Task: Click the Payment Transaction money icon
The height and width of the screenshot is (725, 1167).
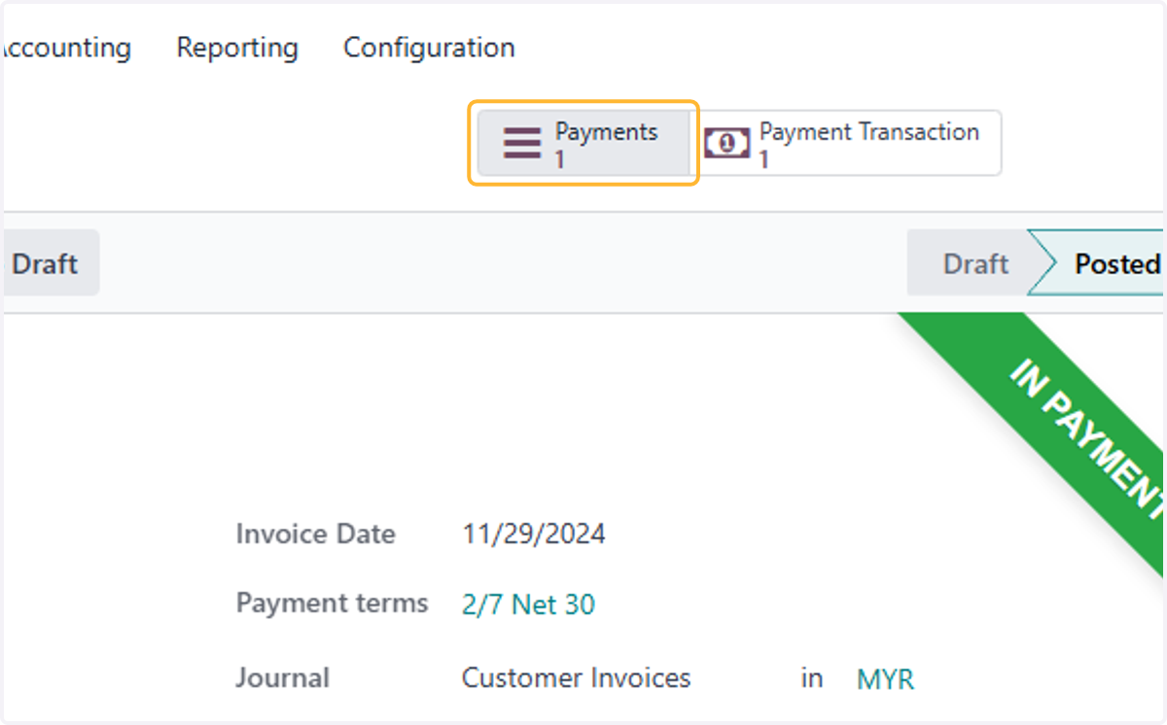Action: [727, 144]
